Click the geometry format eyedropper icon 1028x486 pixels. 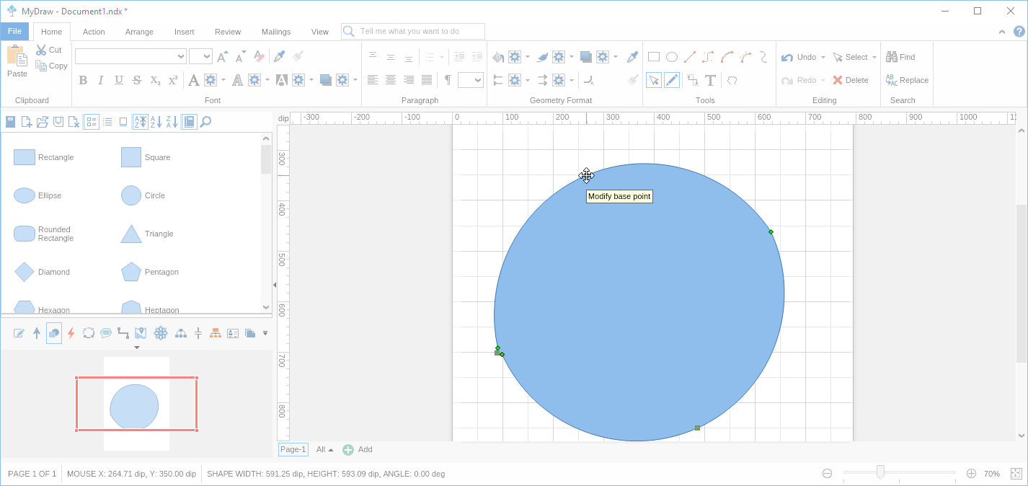click(632, 57)
